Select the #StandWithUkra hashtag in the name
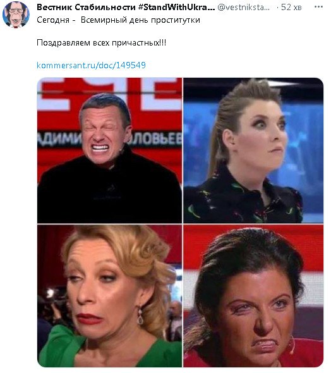The height and width of the screenshot is (373, 331). point(176,8)
